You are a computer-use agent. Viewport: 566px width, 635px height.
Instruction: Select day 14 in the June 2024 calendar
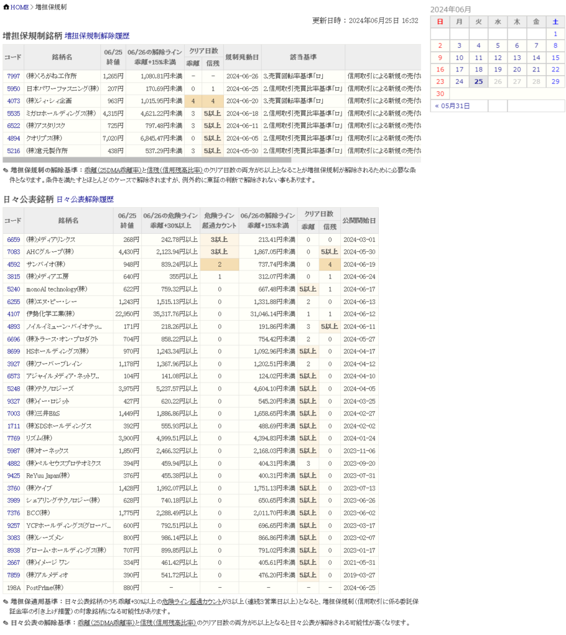pyautogui.click(x=536, y=58)
